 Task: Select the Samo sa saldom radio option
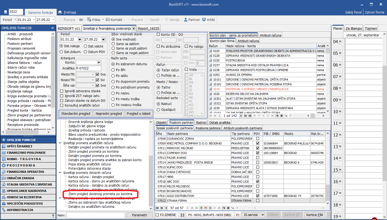click(x=113, y=44)
